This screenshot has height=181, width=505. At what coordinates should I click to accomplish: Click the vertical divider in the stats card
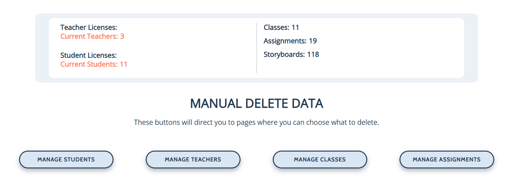[x=256, y=48]
